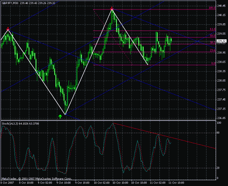Click the 8 Oct 2007 date label

(x=7, y=183)
